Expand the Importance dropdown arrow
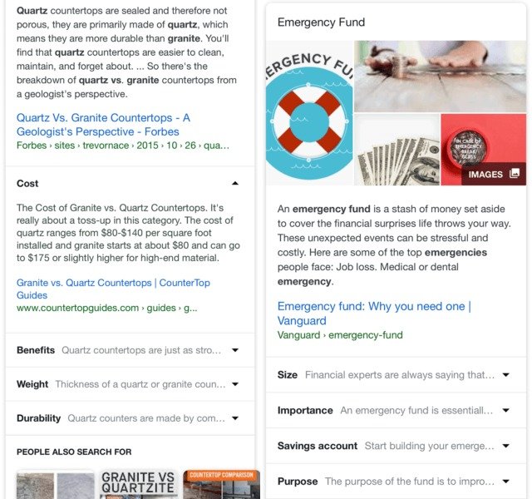Image resolution: width=532 pixels, height=499 pixels. click(505, 411)
